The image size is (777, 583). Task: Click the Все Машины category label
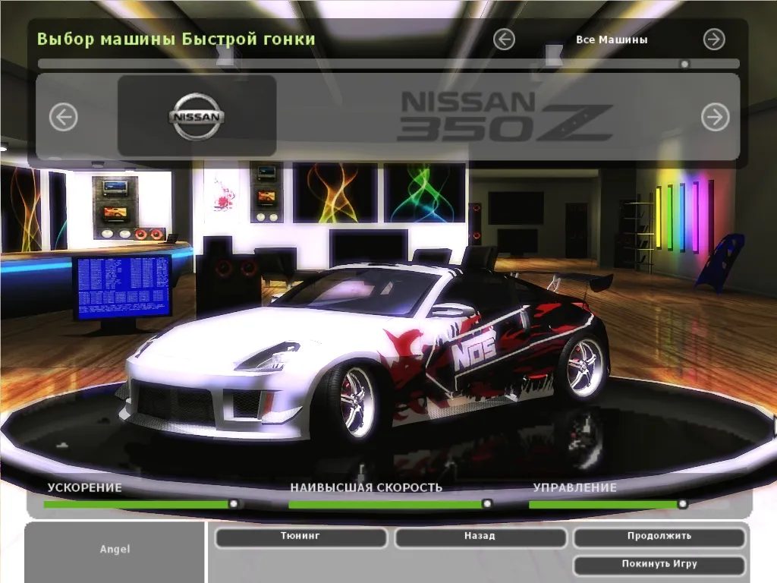612,39
